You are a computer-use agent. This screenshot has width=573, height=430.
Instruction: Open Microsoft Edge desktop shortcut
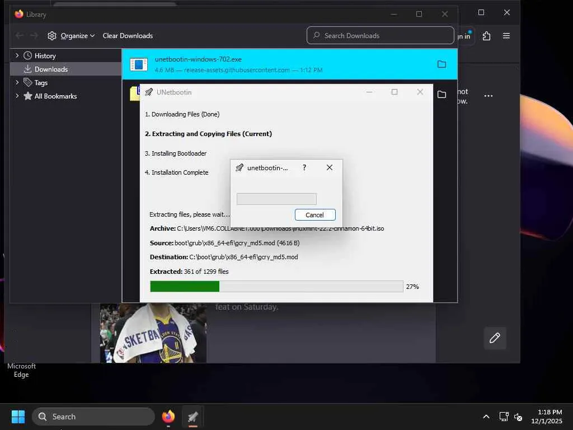pos(21,370)
